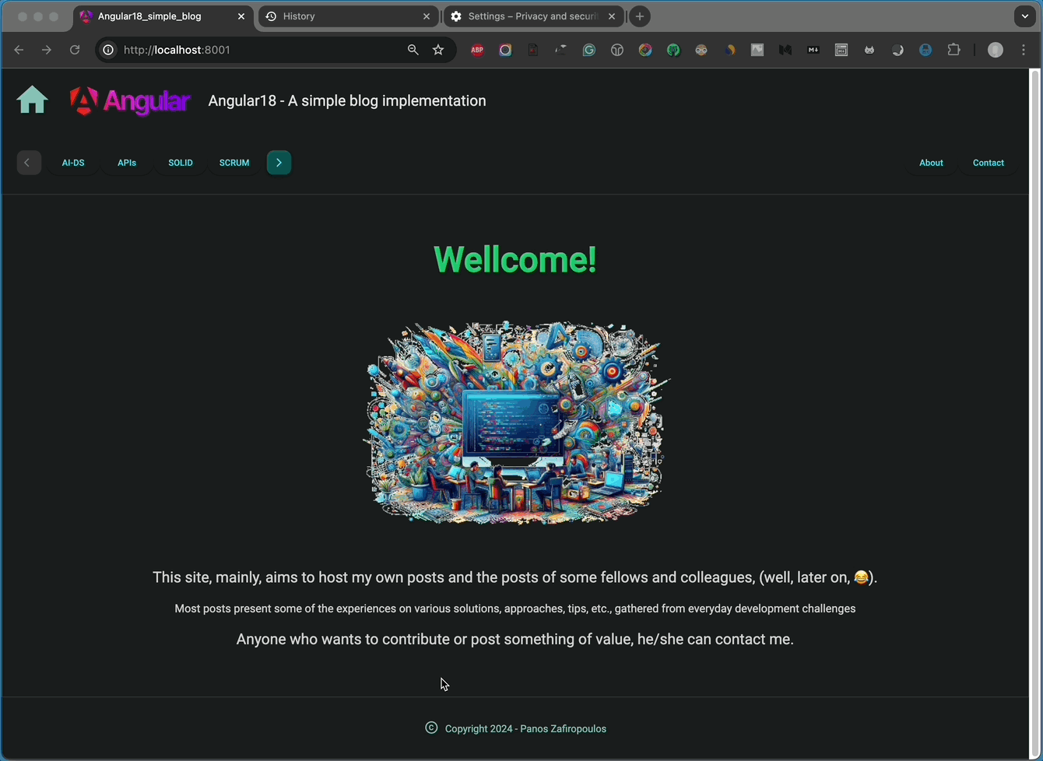Click the Copyright 2024 - Panos Zafiropoulos text

525,729
